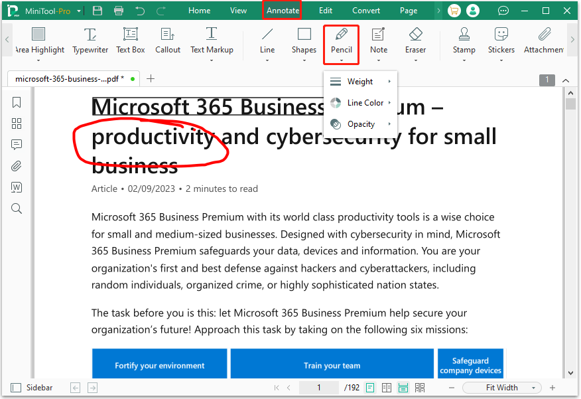This screenshot has width=581, height=399.
Task: Switch to single page view mode
Action: (x=370, y=388)
